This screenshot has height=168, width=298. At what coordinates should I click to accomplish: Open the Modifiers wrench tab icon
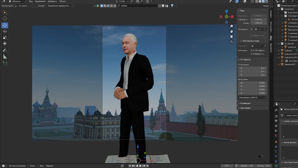pyautogui.click(x=276, y=147)
